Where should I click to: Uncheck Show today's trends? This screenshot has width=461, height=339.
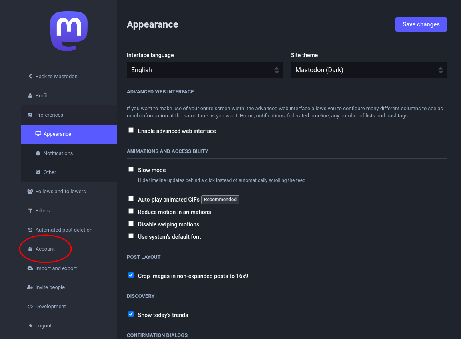tap(131, 314)
